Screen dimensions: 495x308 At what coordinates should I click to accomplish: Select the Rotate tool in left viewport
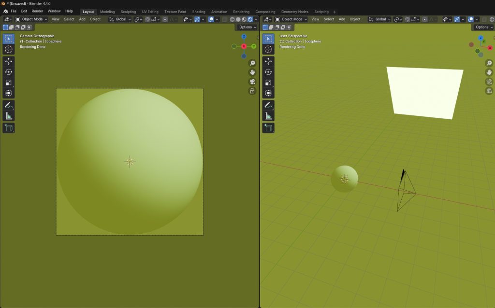9,72
